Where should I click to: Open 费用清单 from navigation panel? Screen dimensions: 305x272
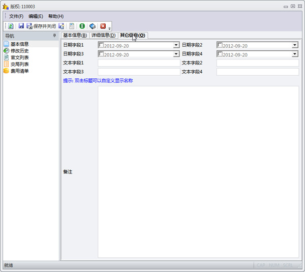click(x=19, y=71)
